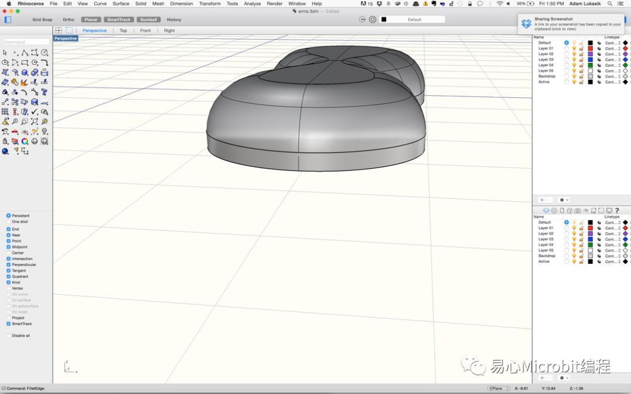Click the padlock Lock tool in the left palette
The width and height of the screenshot is (631, 394).
pyautogui.click(x=5, y=141)
